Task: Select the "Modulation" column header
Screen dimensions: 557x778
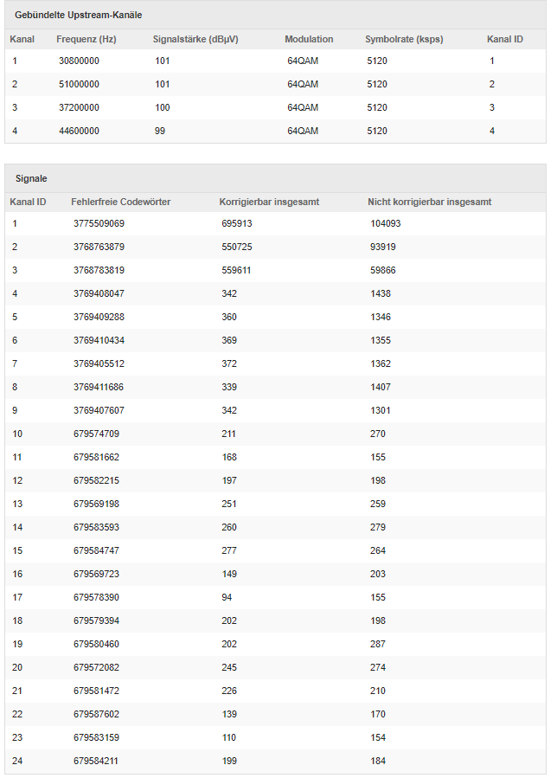Action: coord(309,39)
